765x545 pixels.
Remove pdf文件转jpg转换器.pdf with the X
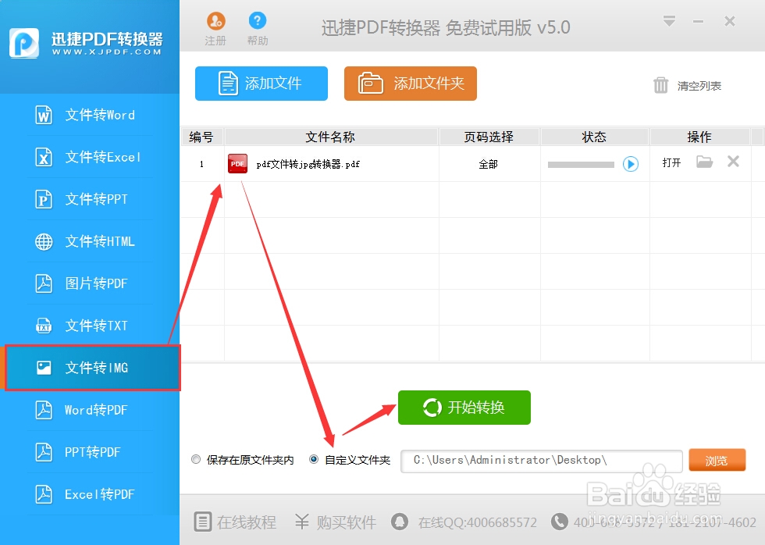coord(732,162)
